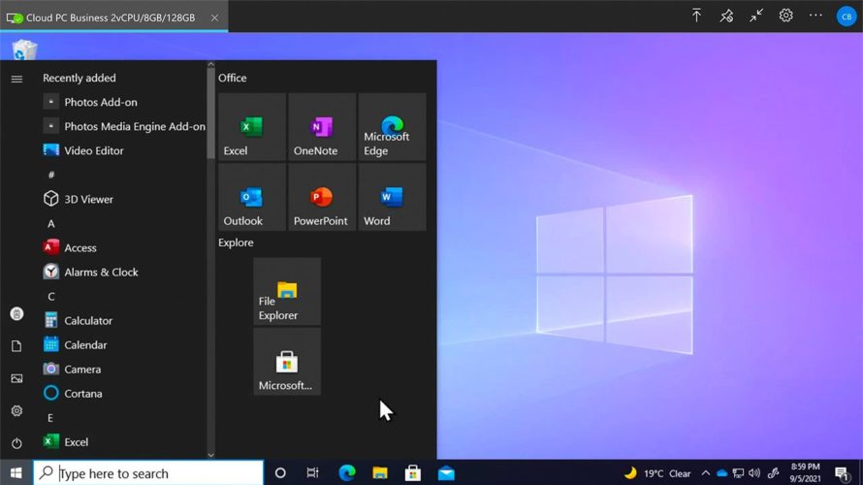The image size is (863, 485).
Task: Open the OneNote tile
Action: tap(322, 127)
